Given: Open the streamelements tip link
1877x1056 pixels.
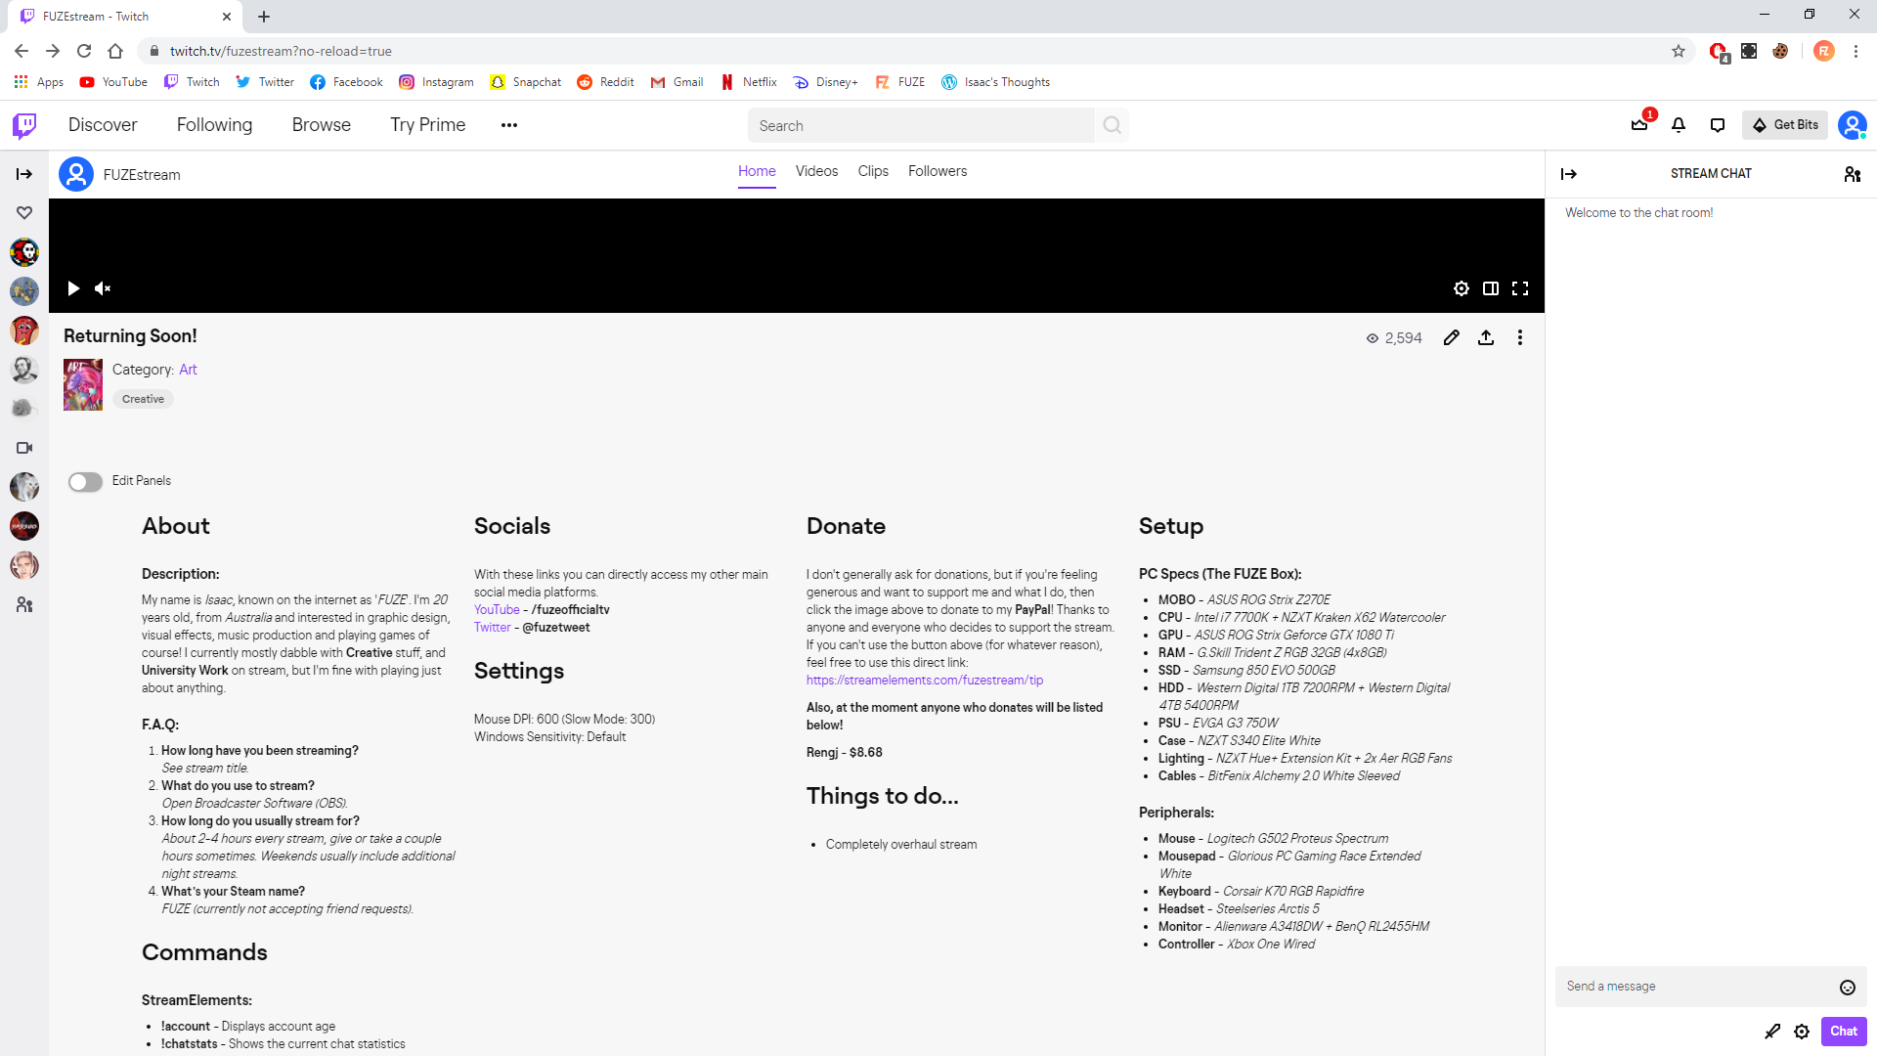Looking at the screenshot, I should tap(925, 681).
